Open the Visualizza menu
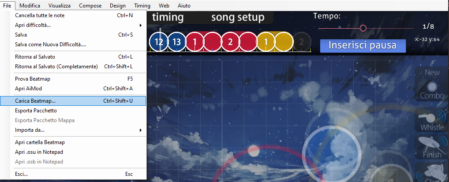Image resolution: width=449 pixels, height=182 pixels. pos(59,5)
